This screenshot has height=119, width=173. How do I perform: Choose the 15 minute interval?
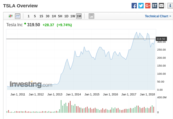click(x=41, y=16)
